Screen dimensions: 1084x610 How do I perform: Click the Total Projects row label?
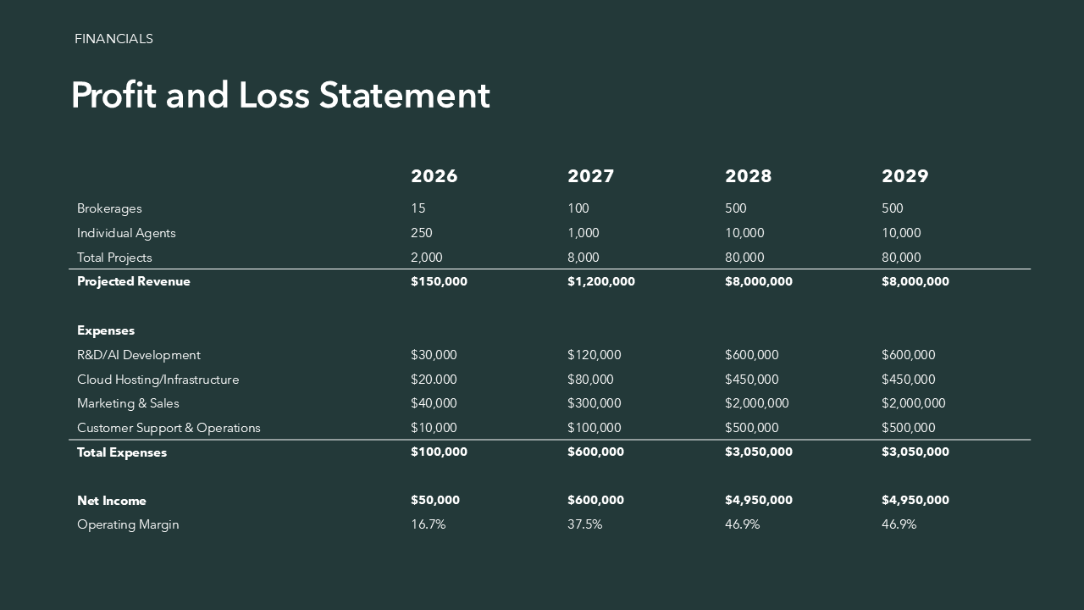114,258
